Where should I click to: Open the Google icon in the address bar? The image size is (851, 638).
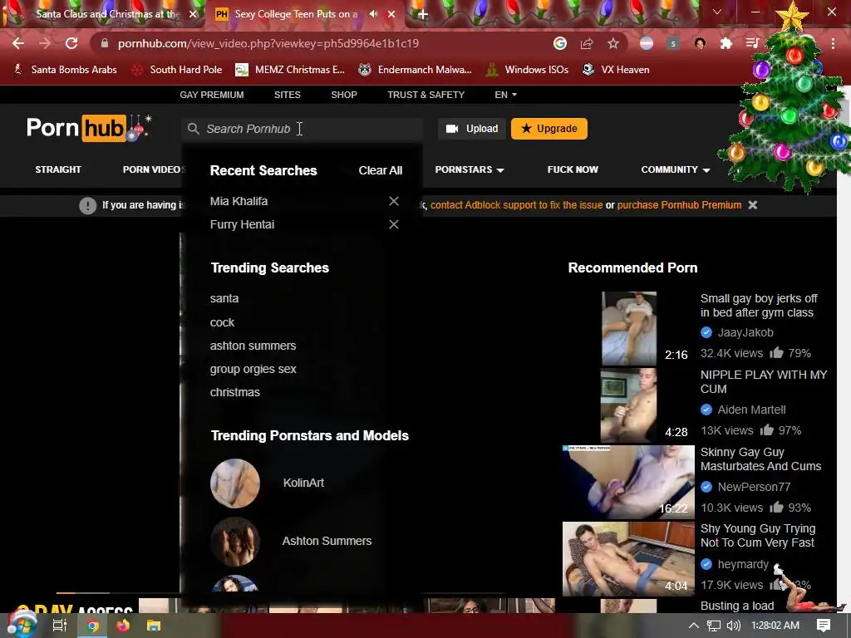tap(560, 43)
